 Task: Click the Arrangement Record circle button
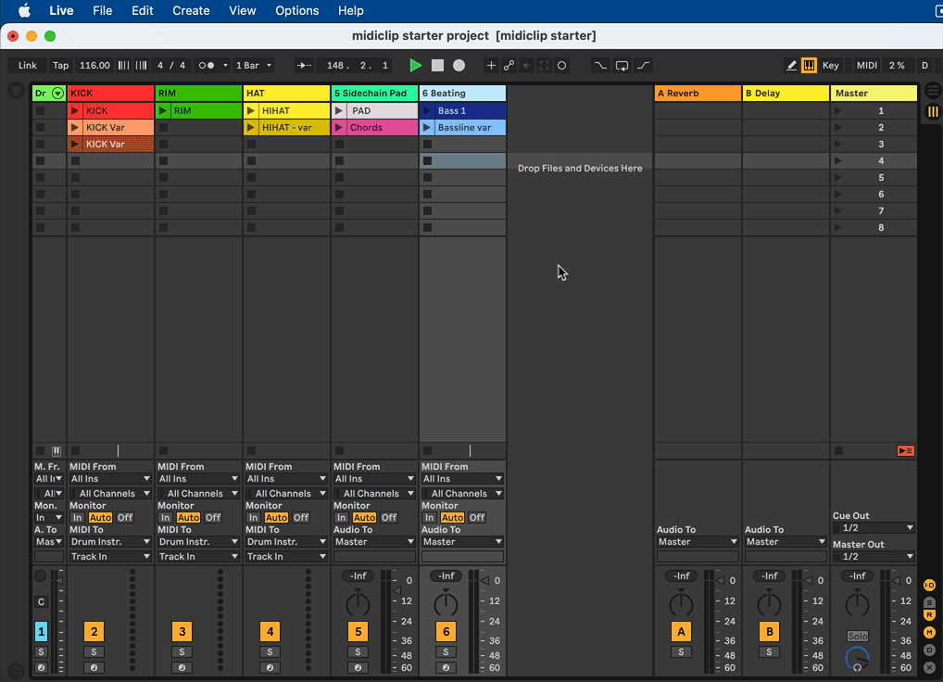click(459, 66)
